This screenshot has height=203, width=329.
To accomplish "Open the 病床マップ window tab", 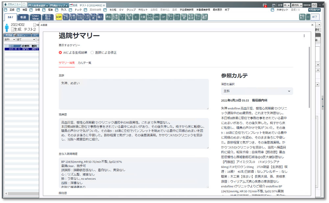I will pos(58,6).
